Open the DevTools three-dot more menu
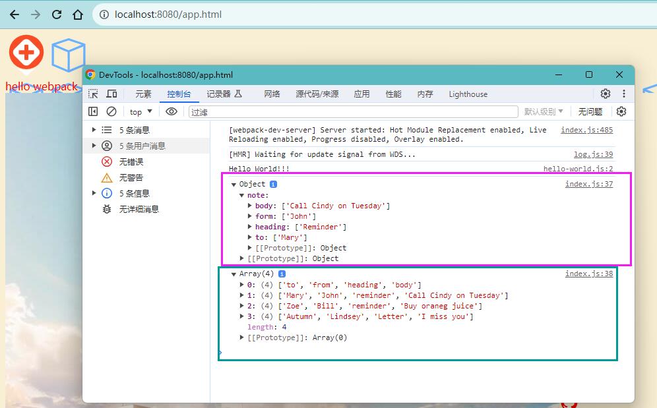Image resolution: width=657 pixels, height=408 pixels. [x=624, y=94]
